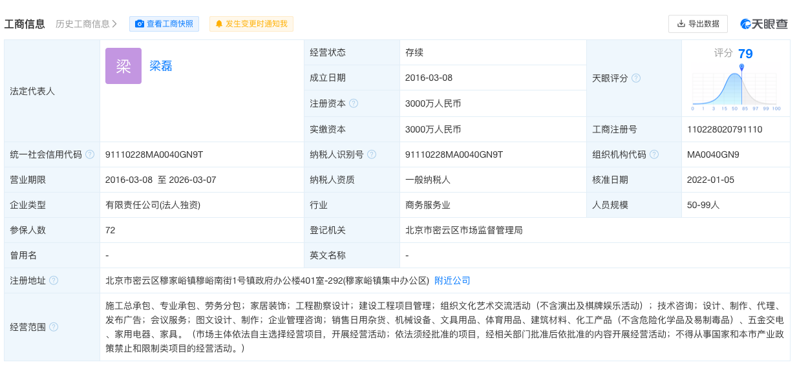Click the 天眼查 logo

click(x=765, y=24)
